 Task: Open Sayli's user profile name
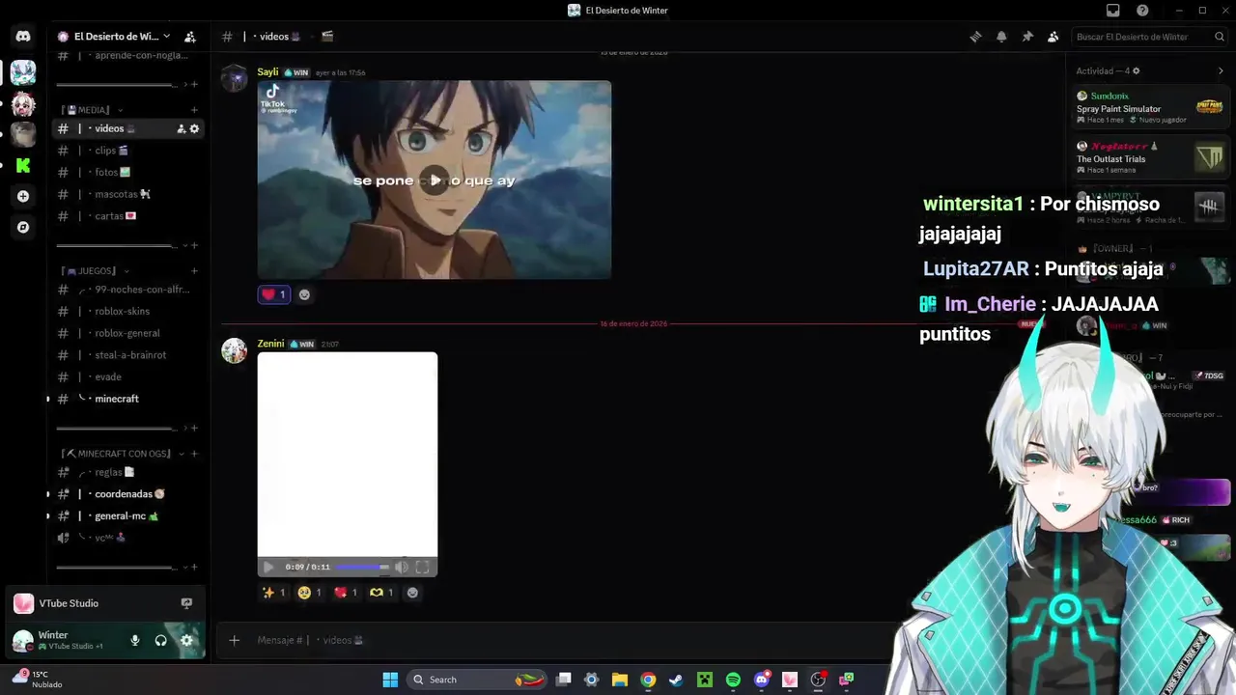(267, 72)
